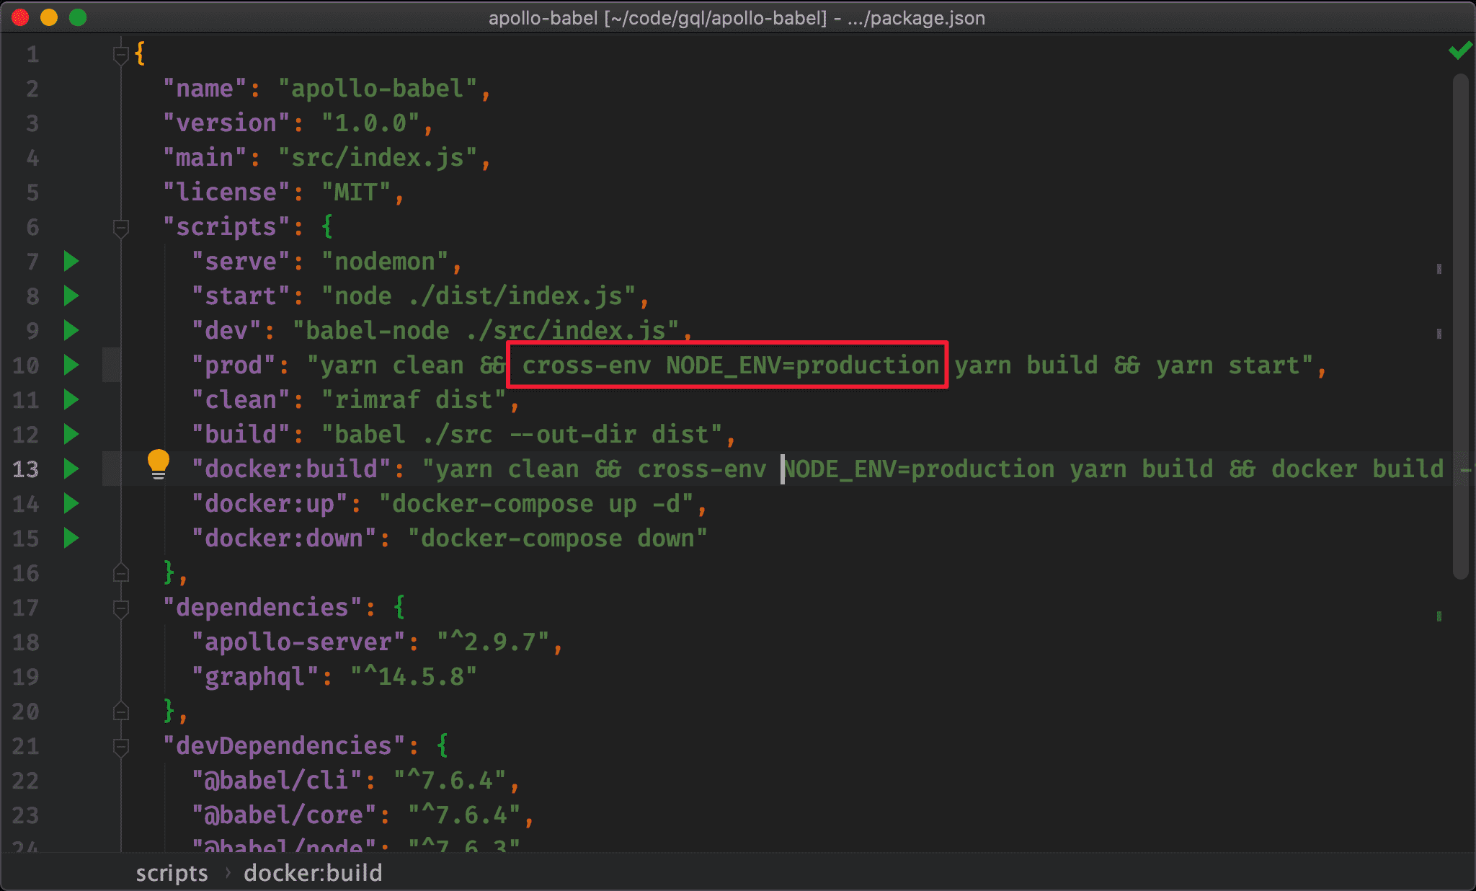Click the scrollbar marker near line 17
This screenshot has height=891, width=1476.
pyautogui.click(x=1439, y=616)
